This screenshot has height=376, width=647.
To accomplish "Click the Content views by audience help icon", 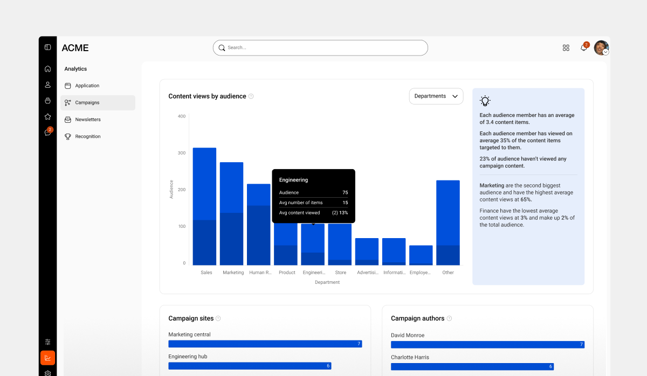I will 251,96.
